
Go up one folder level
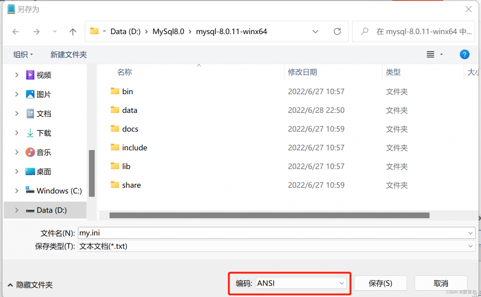(73, 32)
